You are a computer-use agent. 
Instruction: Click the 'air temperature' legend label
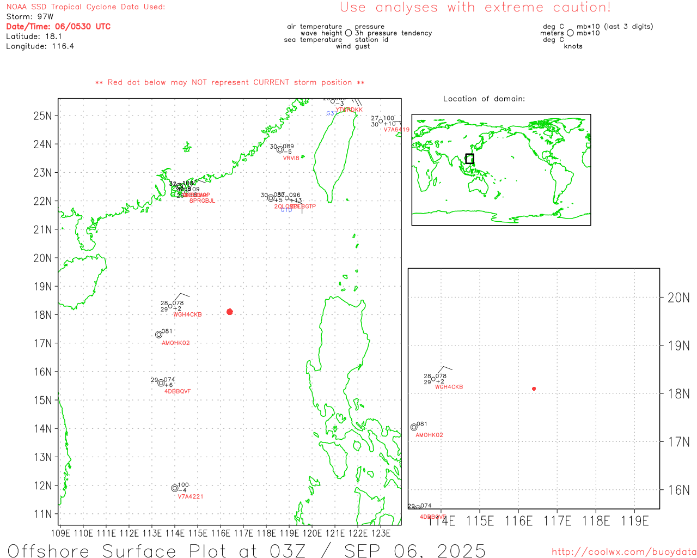[x=315, y=27]
